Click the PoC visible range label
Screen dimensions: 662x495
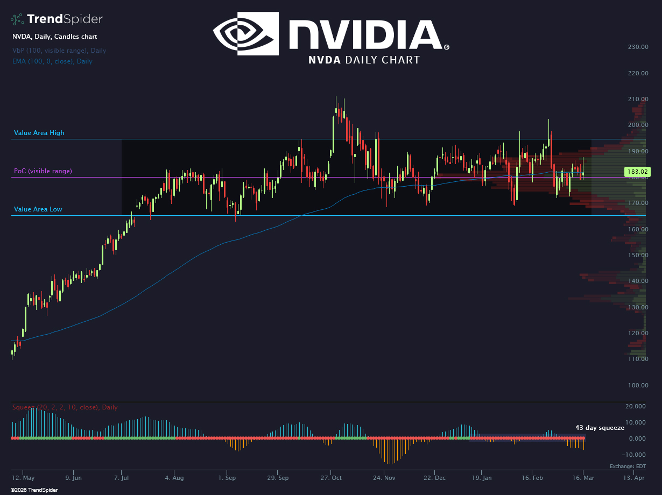(43, 171)
